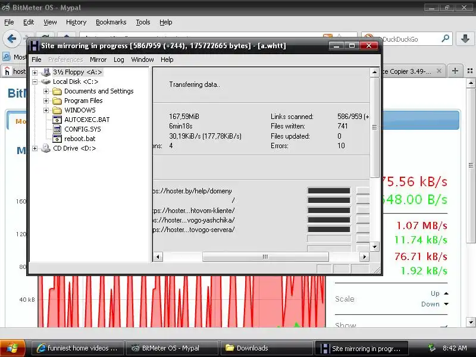The height and width of the screenshot is (357, 476).
Task: Click the browser Back arrow button
Action: (12, 39)
